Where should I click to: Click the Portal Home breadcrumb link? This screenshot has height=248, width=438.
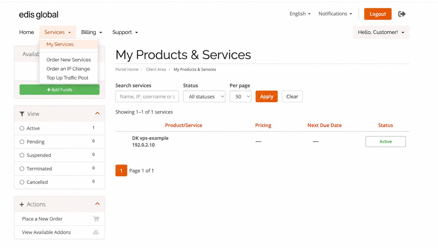(127, 70)
